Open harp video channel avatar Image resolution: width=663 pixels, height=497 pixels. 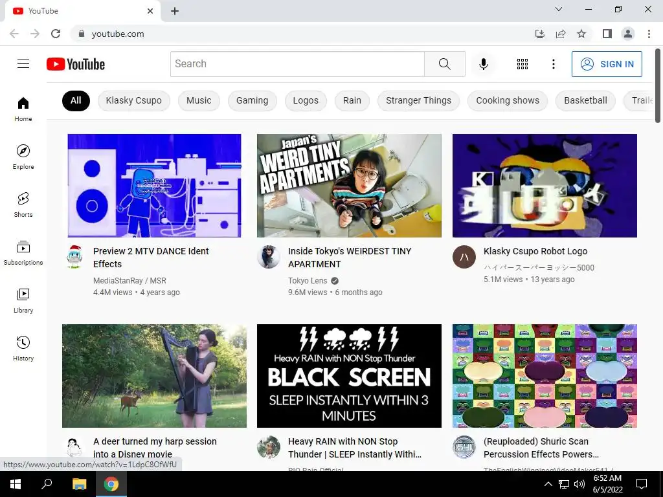pos(74,447)
